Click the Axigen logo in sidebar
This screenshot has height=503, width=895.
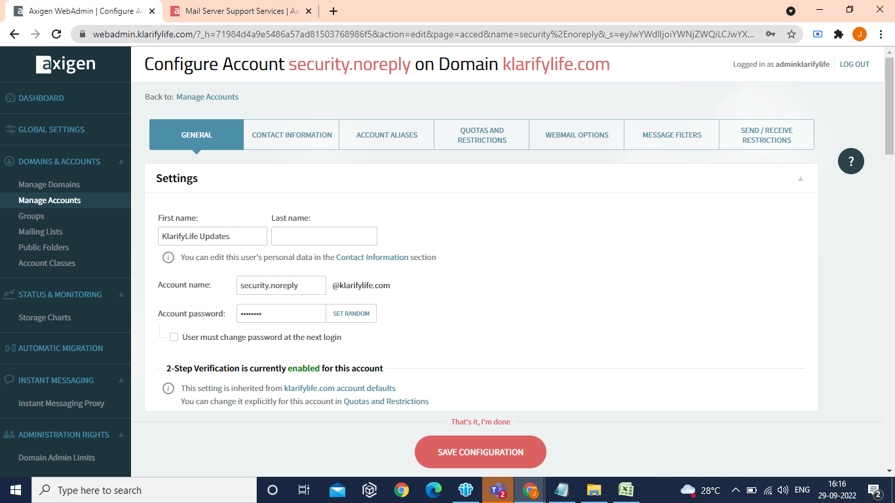tap(66, 64)
